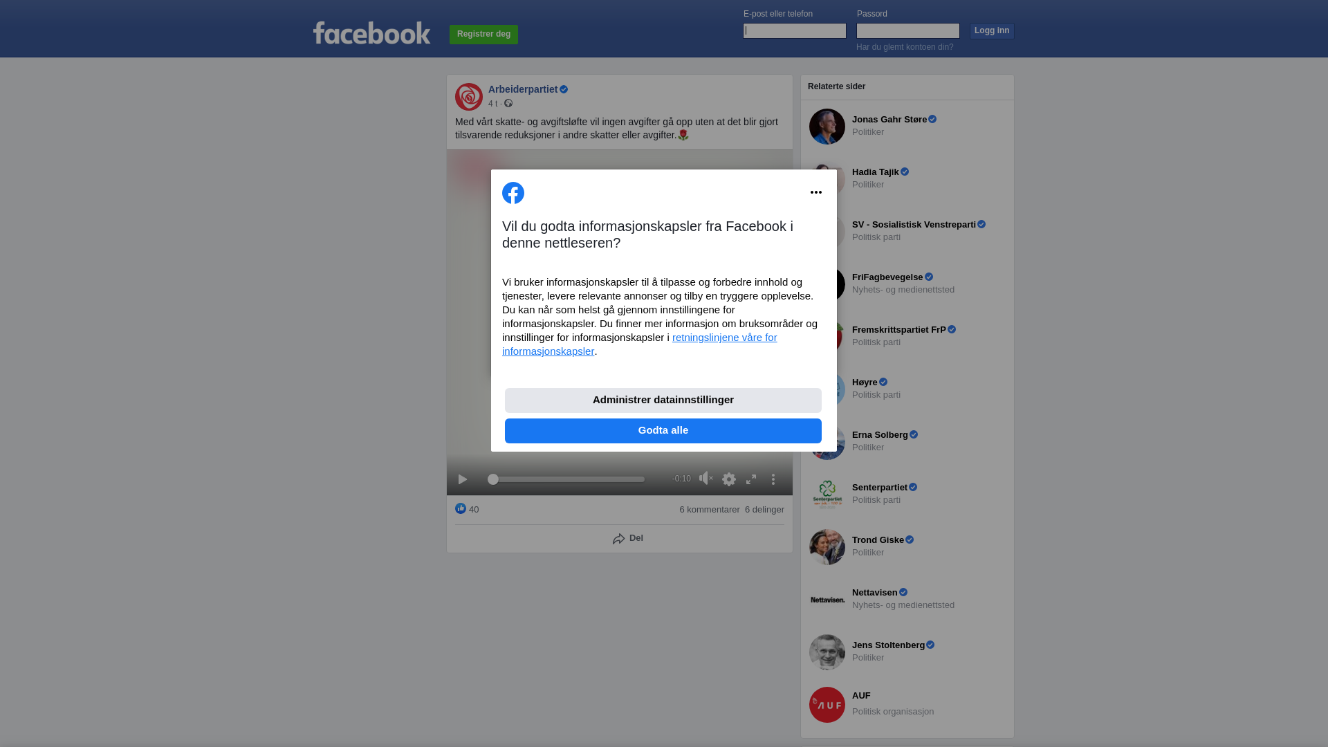
Task: Open Senterpartiet clover logo page
Action: [827, 495]
